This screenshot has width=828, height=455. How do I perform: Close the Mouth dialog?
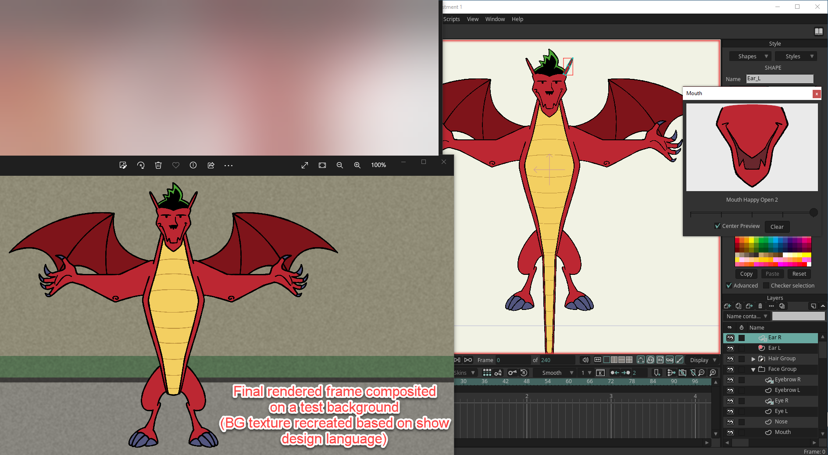click(817, 94)
